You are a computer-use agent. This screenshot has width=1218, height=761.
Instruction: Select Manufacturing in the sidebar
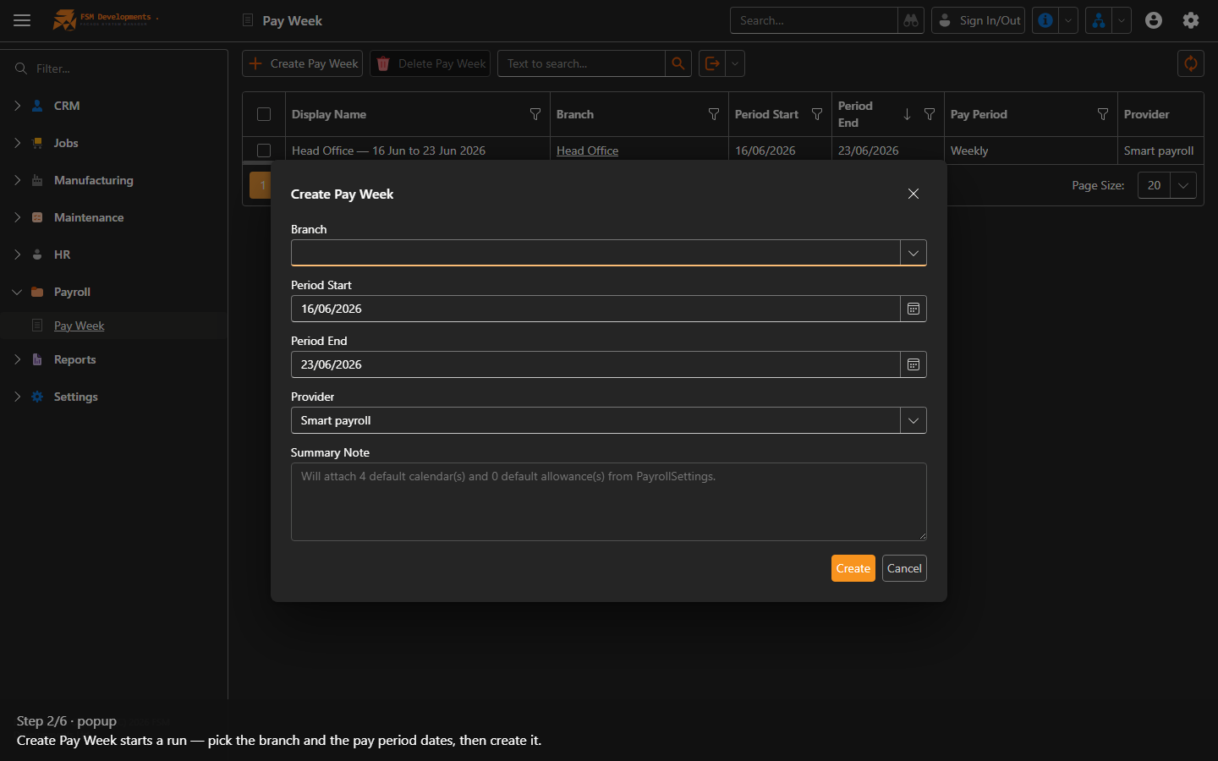point(94,180)
